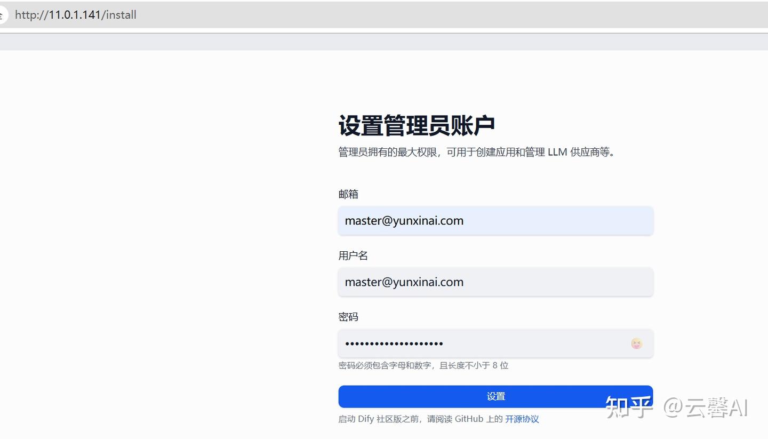The image size is (768, 439).
Task: Click the password requirement hint text
Action: [x=423, y=365]
